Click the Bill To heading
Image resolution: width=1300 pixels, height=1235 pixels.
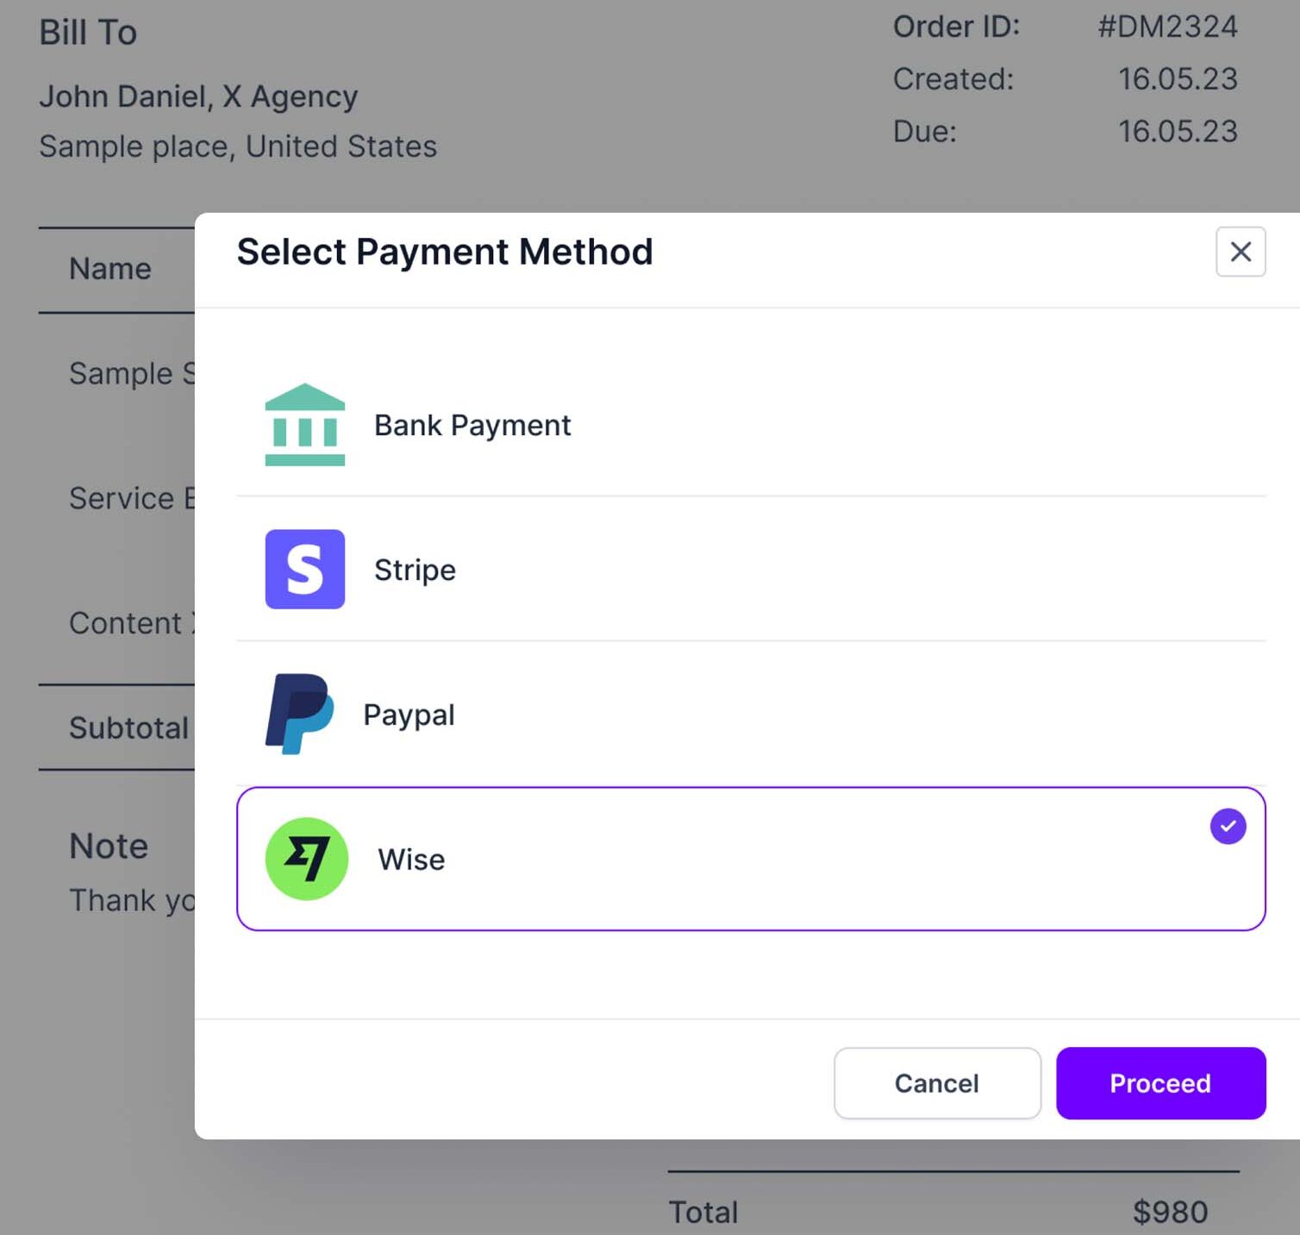point(88,33)
